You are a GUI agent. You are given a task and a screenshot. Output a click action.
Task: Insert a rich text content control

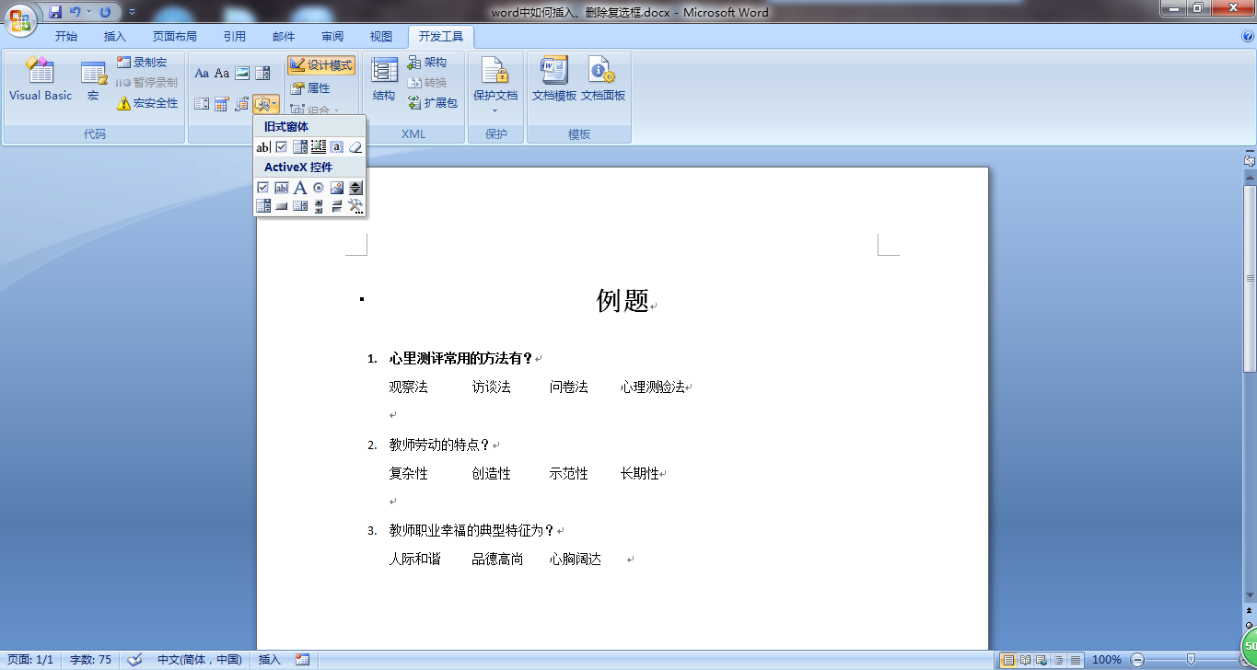pos(202,73)
